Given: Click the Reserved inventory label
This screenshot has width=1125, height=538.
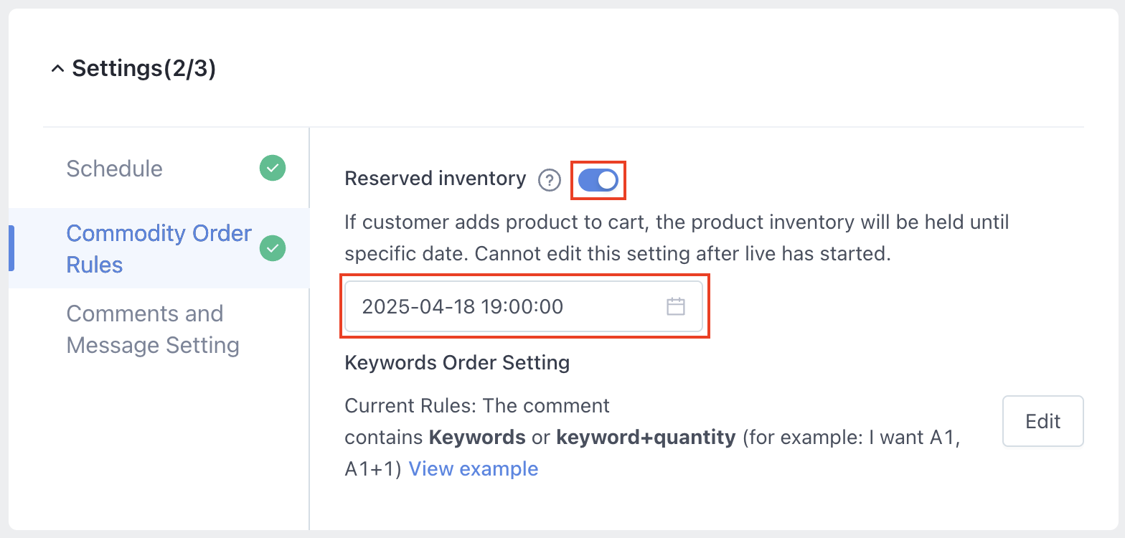Looking at the screenshot, I should [x=436, y=179].
